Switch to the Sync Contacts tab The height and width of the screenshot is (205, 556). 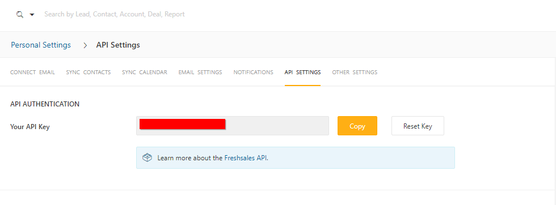click(x=89, y=72)
